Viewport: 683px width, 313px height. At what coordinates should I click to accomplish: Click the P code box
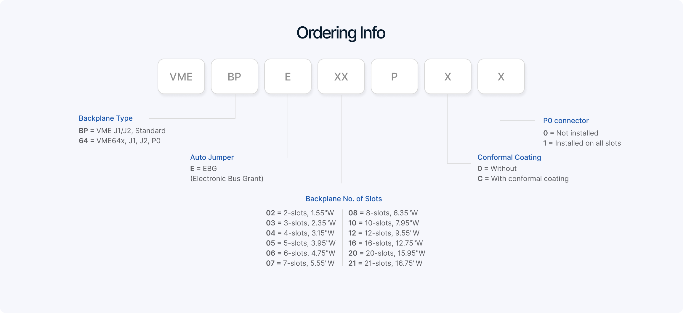pos(395,77)
